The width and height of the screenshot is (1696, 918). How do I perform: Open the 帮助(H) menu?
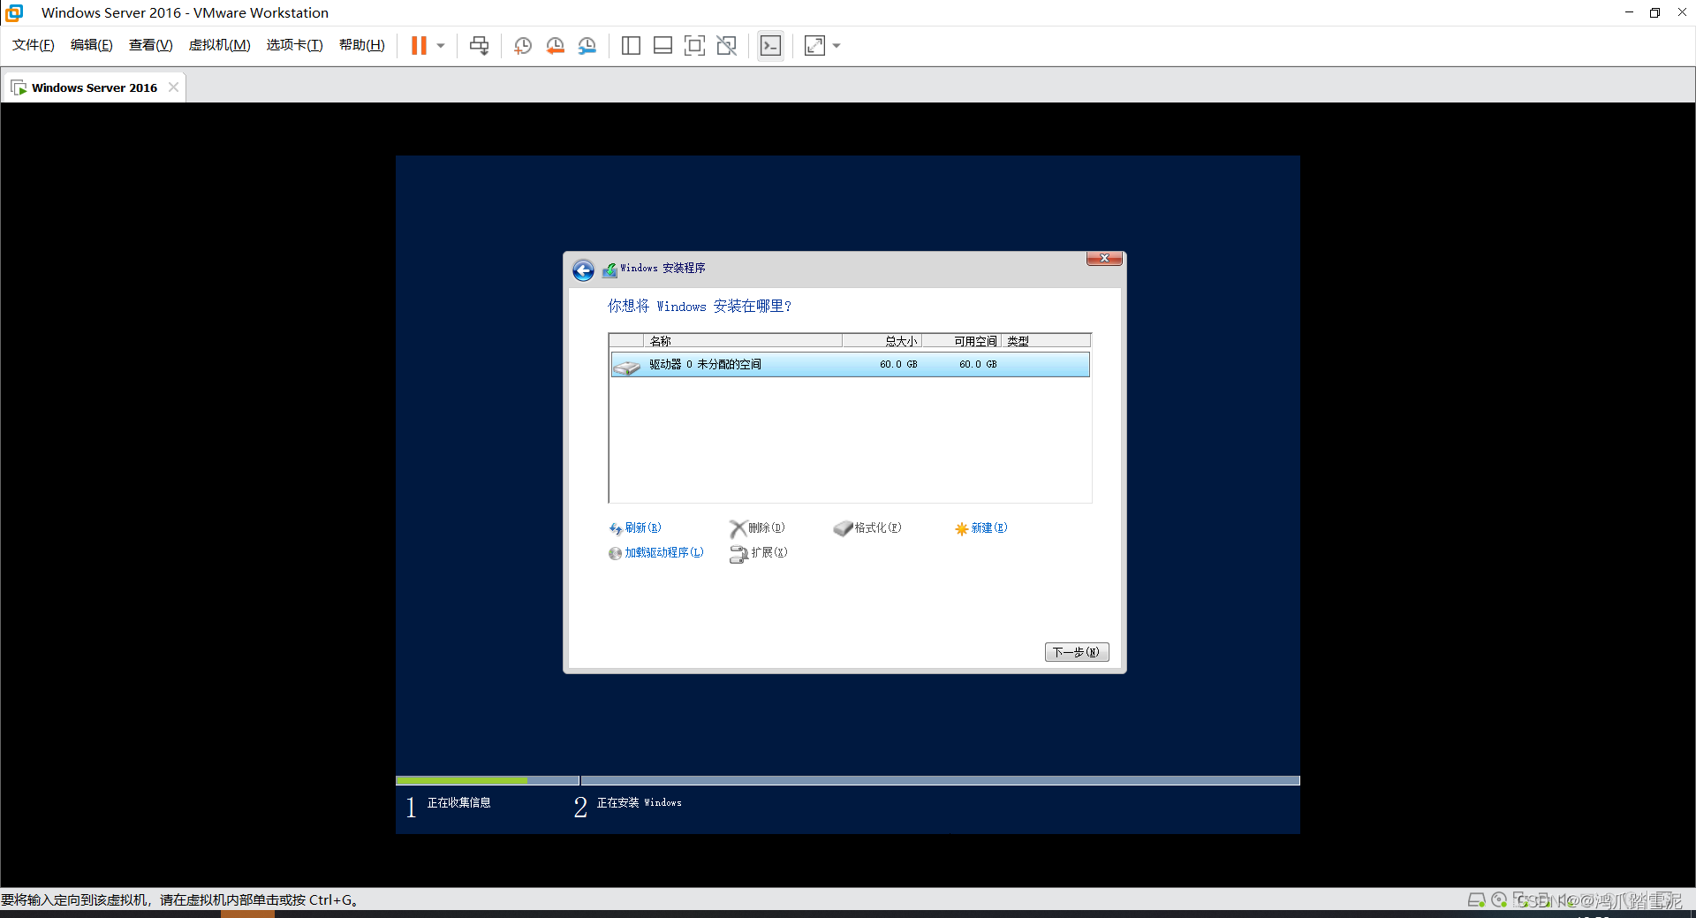362,45
